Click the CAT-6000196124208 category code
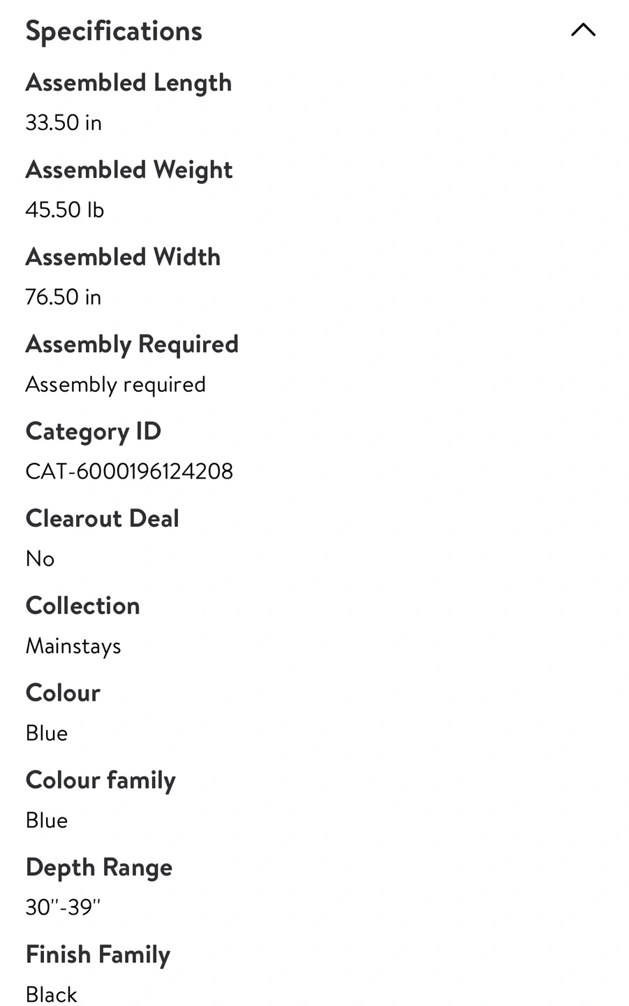Image resolution: width=629 pixels, height=1006 pixels. (129, 472)
